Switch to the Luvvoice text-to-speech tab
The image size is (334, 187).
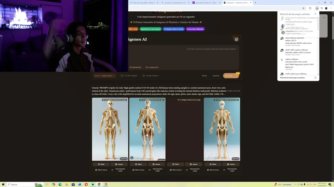(175, 3)
